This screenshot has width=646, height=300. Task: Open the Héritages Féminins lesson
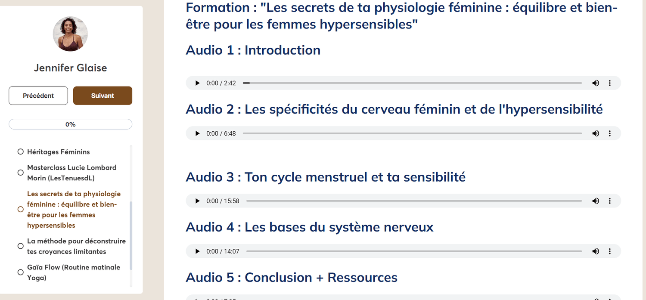click(59, 152)
